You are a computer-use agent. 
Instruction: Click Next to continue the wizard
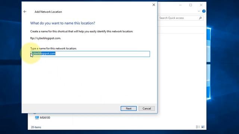pos(128,108)
